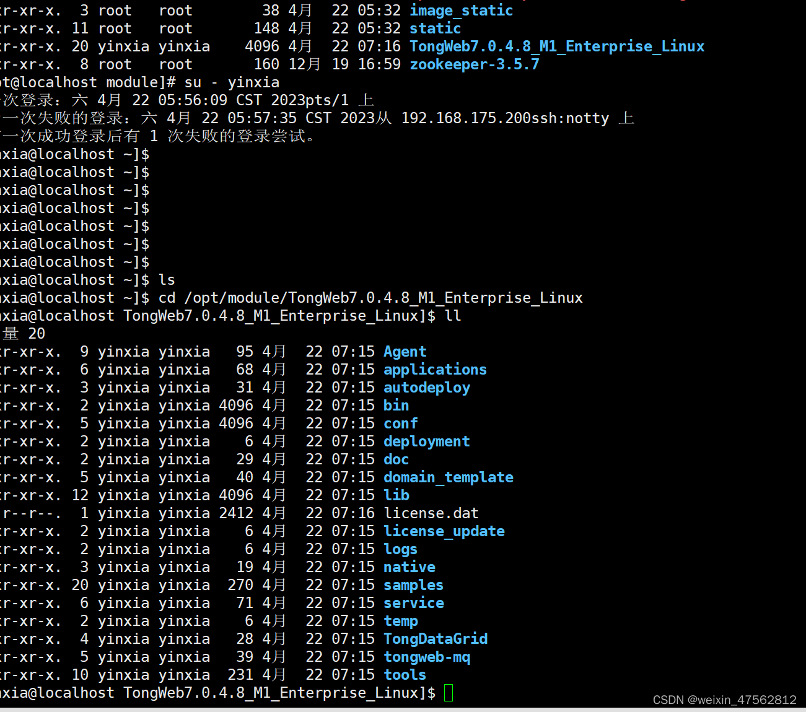Select the lib directory name

tap(396, 495)
